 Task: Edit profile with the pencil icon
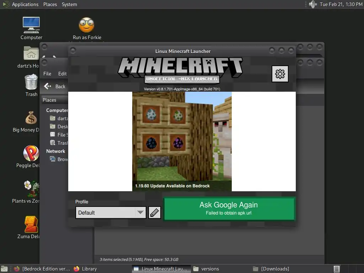point(154,213)
